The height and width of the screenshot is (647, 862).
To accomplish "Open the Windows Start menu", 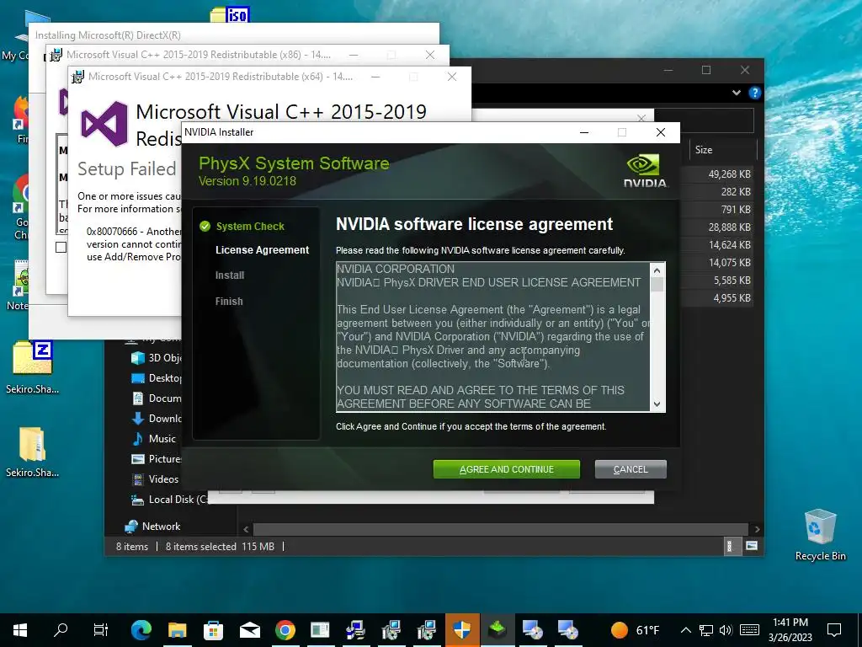I will [x=20, y=630].
